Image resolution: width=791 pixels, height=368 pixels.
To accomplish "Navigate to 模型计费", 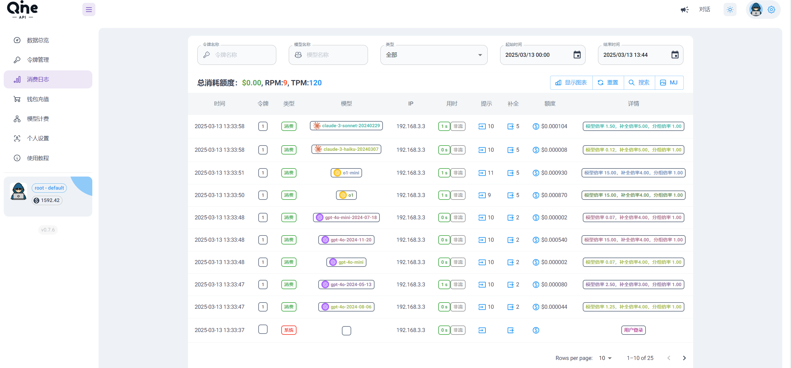I will pos(48,119).
